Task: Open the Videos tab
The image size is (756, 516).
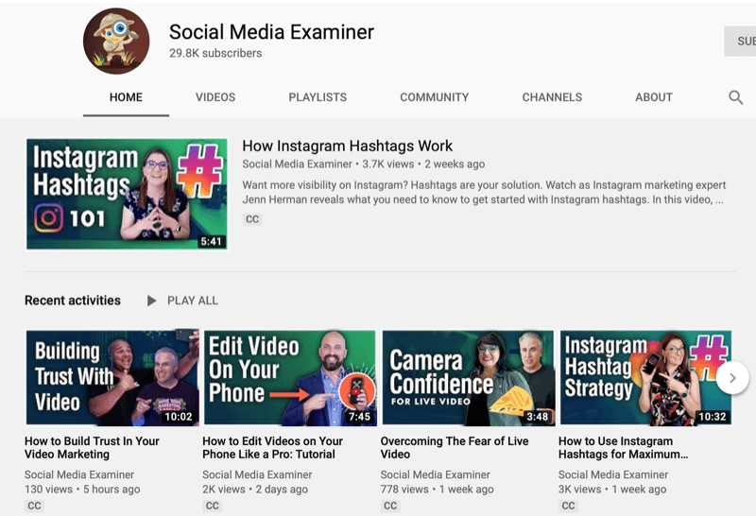Action: click(x=215, y=97)
